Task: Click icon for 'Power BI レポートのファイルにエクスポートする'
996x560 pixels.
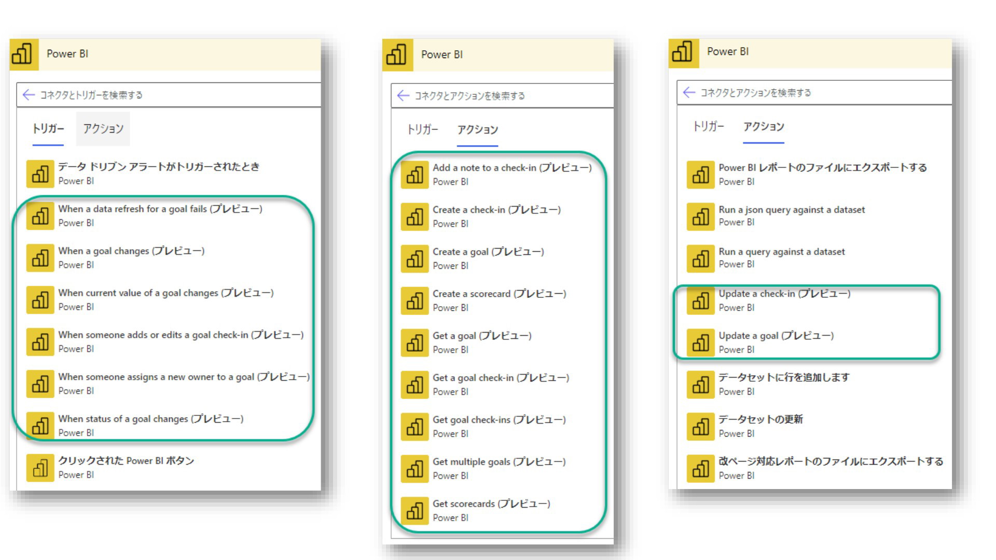Action: coord(701,175)
